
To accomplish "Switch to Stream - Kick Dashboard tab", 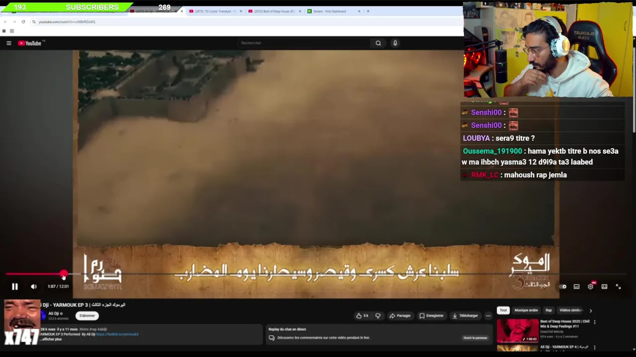I will coord(333,11).
